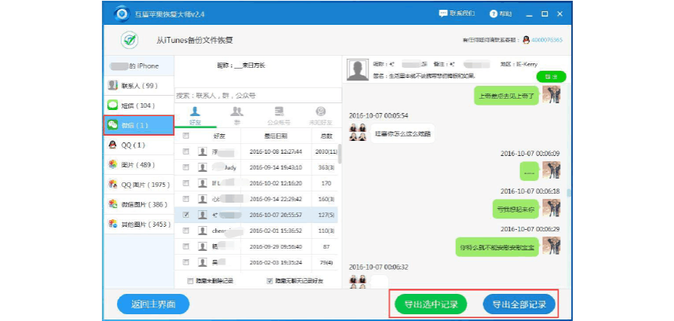Click the app logo in title bar

(122, 14)
